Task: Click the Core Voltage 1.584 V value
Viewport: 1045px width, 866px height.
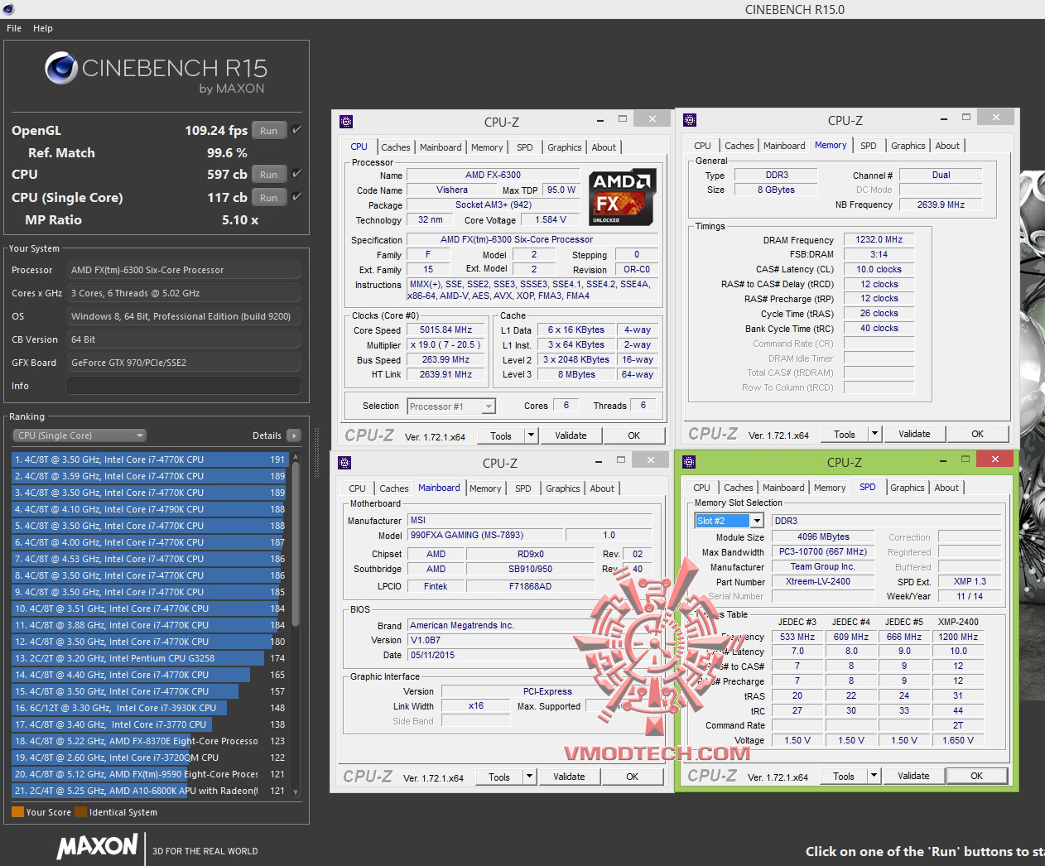Action: coord(551,219)
